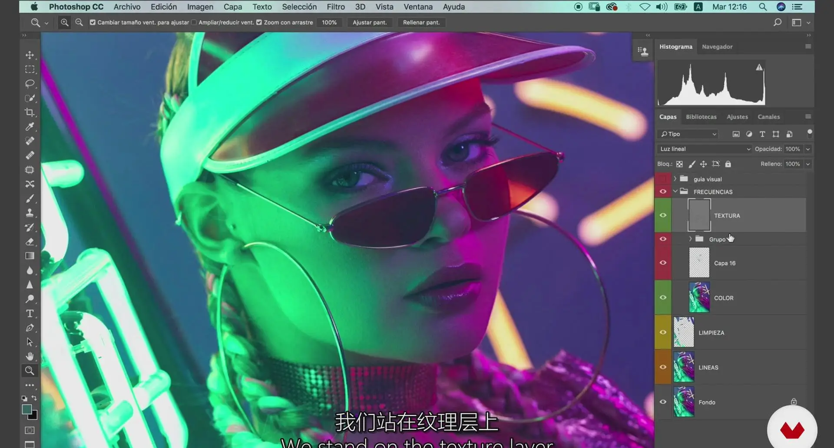Select the Eraser tool

[x=30, y=242]
